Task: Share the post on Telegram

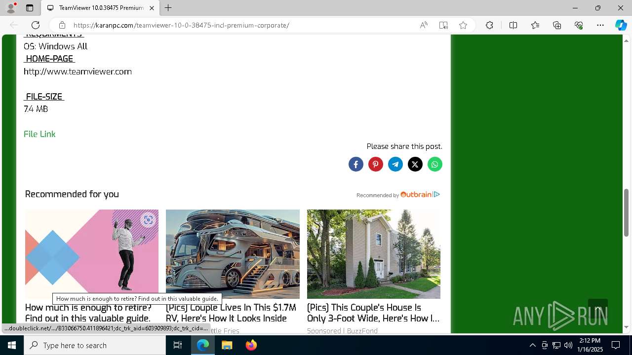Action: point(395,164)
